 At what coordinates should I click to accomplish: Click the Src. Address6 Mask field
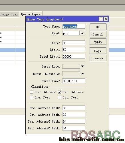[x=74, y=121]
